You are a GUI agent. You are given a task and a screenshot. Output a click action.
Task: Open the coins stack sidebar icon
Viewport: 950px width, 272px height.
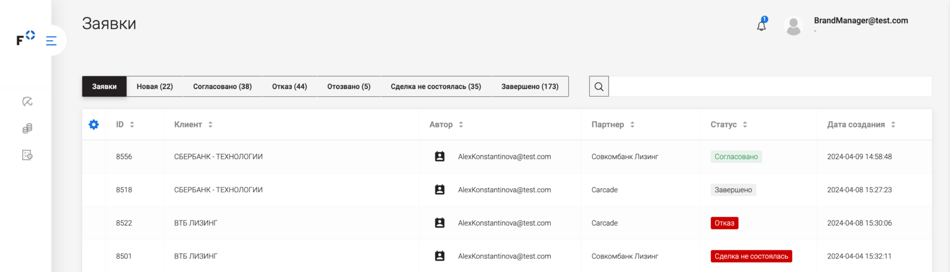click(27, 128)
